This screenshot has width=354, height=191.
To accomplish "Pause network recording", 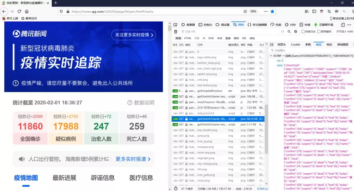I will (x=283, y=31).
